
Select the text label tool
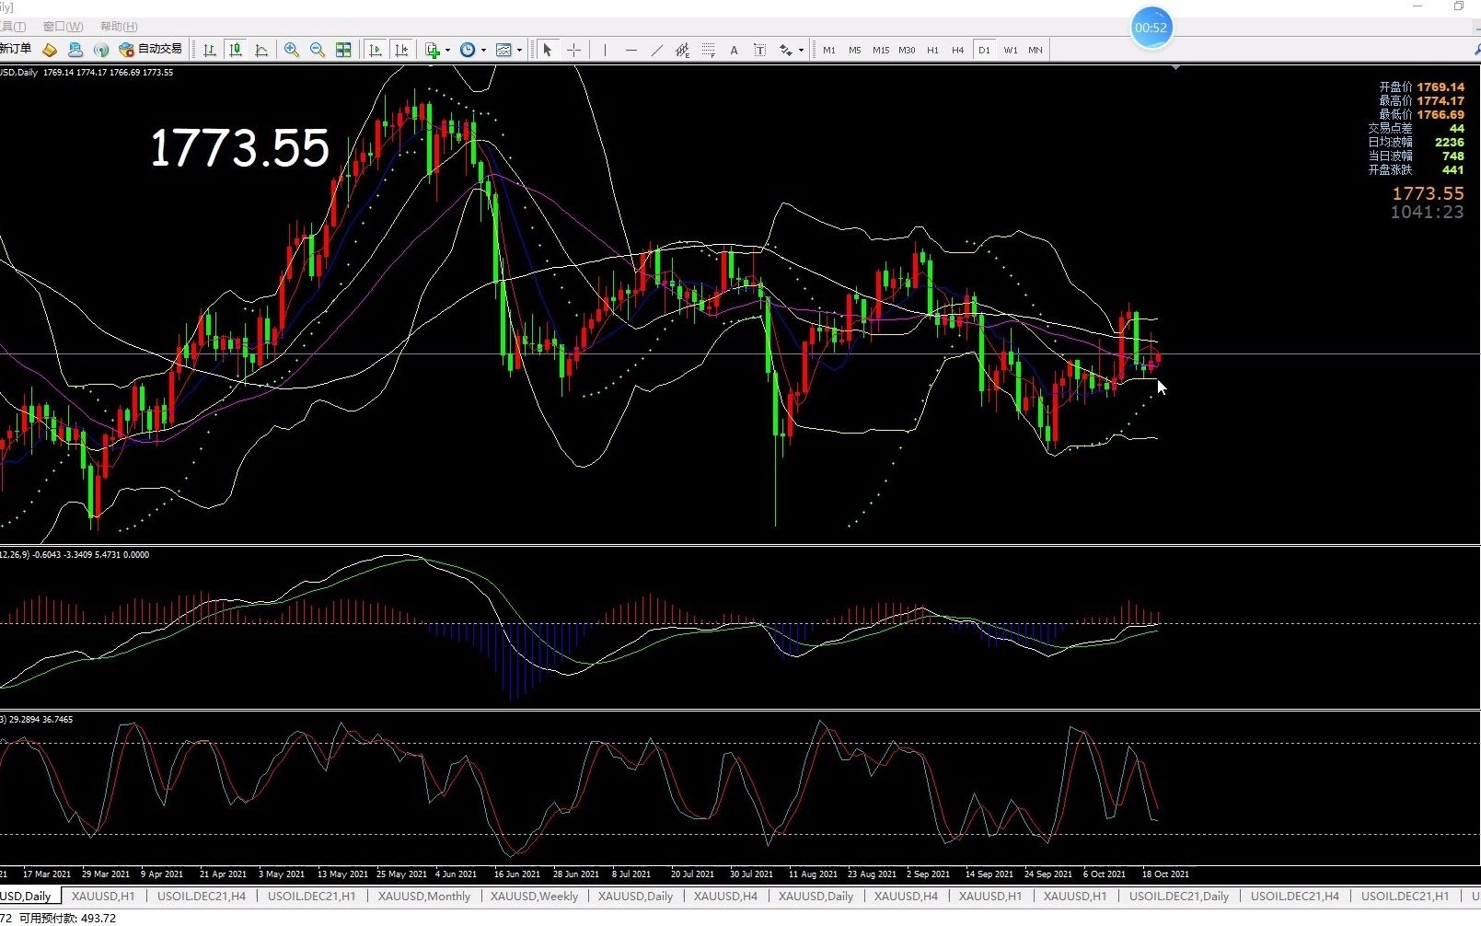coord(759,50)
